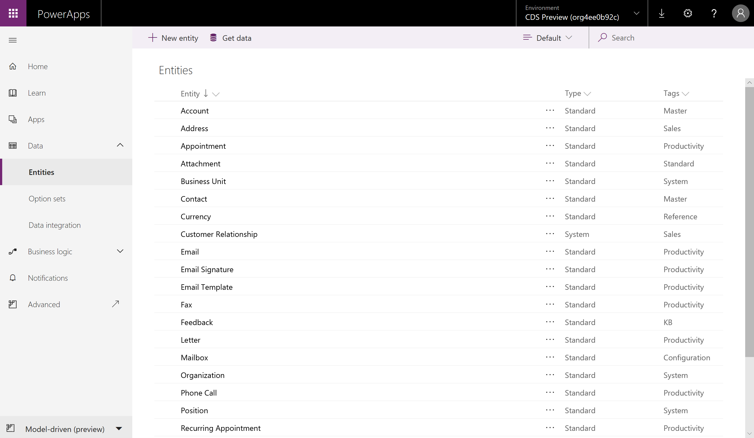
Task: Click the account avatar
Action: (x=740, y=13)
